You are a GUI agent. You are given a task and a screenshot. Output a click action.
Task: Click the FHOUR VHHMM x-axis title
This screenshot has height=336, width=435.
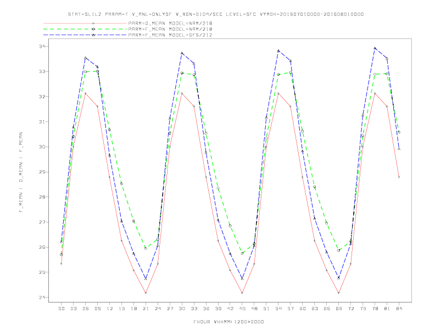pyautogui.click(x=228, y=322)
